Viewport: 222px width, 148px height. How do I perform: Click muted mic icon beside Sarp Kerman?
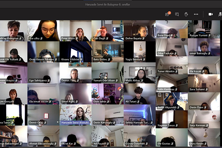[207, 125]
